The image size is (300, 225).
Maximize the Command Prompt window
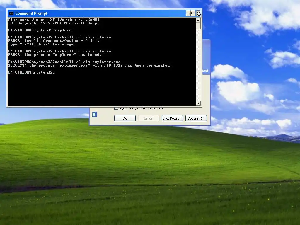(x=193, y=13)
